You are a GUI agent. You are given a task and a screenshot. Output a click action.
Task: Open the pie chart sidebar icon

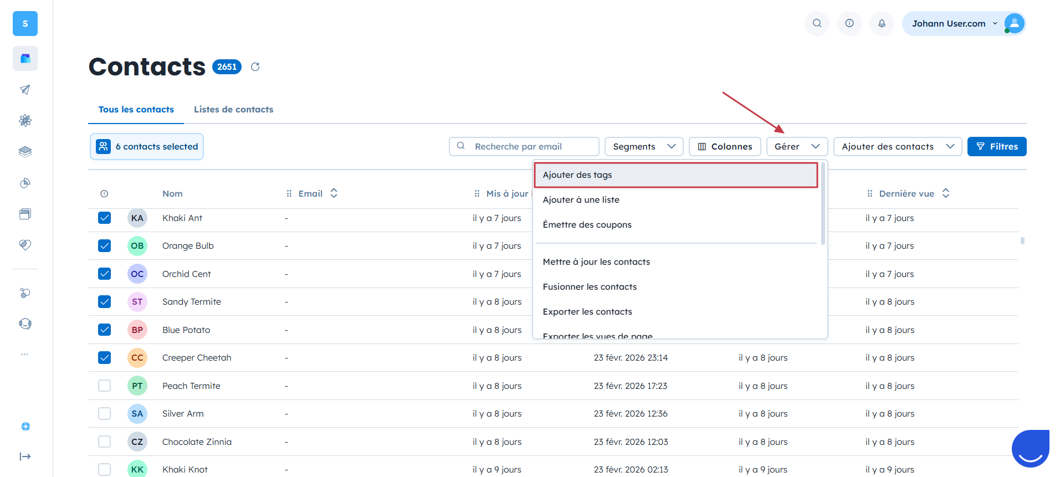(25, 183)
